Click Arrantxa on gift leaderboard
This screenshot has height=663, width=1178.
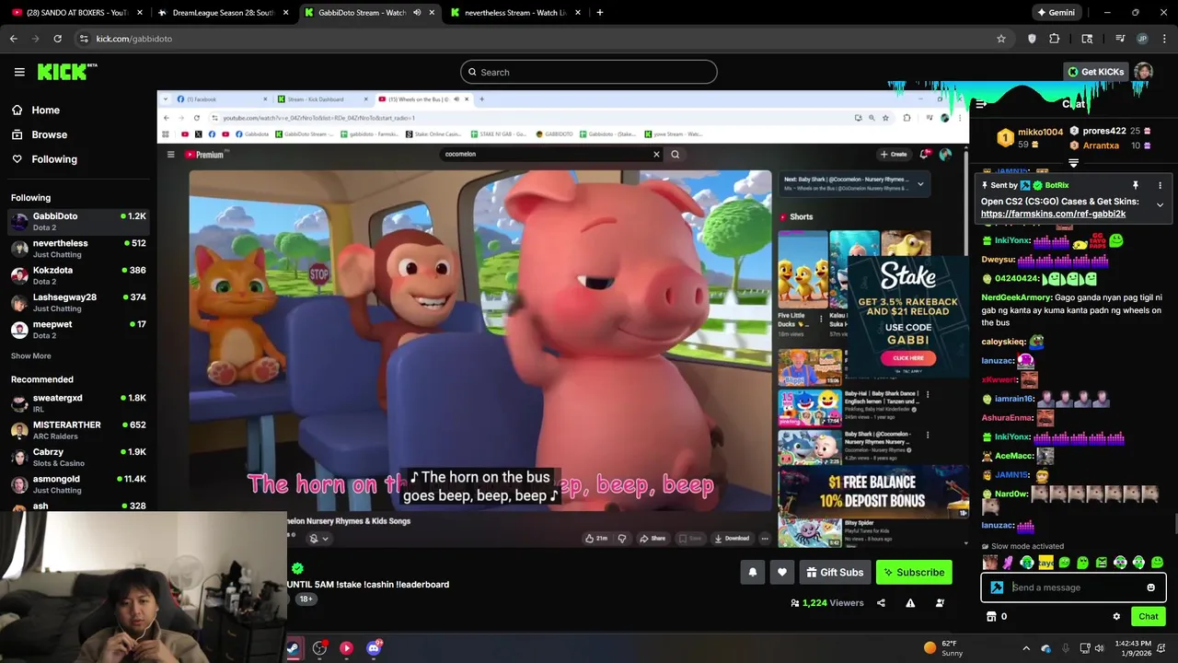(1101, 145)
